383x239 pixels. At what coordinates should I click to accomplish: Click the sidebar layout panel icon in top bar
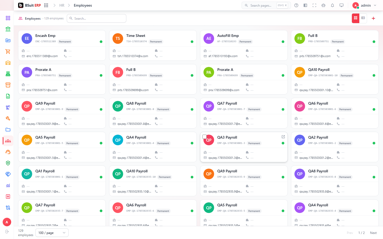point(305,5)
